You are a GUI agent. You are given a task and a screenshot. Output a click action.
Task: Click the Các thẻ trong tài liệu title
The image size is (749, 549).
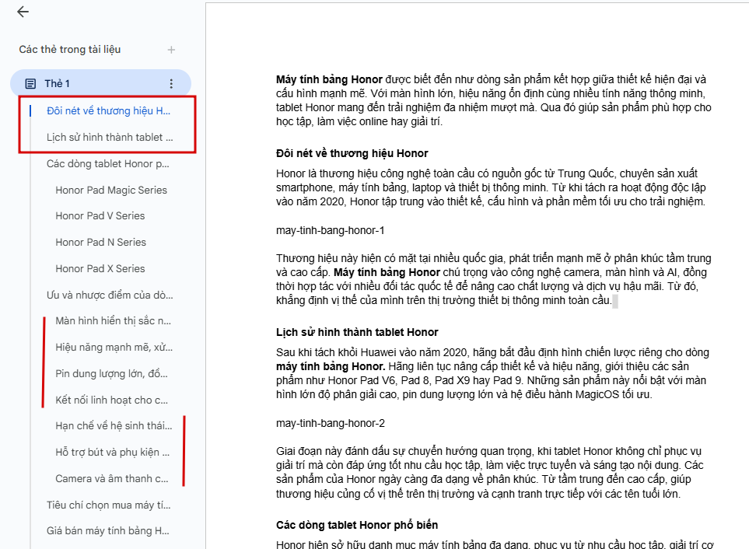(70, 49)
